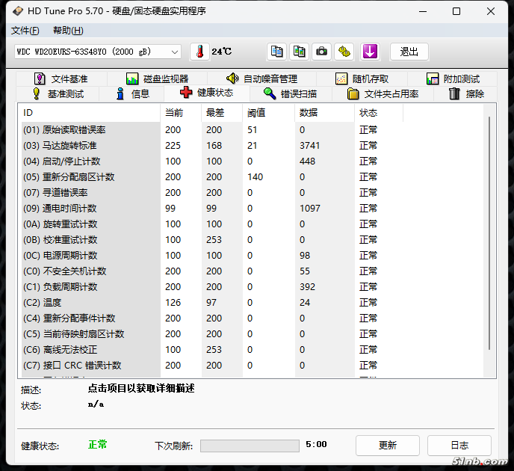Viewport: 514px width, 471px height.
Task: Switch to the 错误扫描 tab
Action: click(290, 93)
